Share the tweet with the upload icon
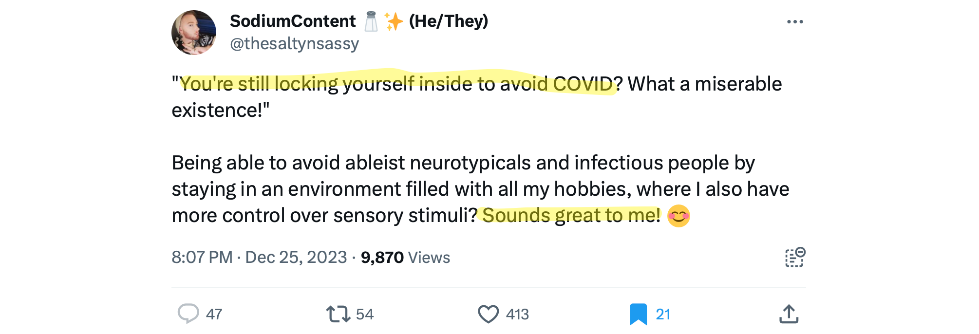The height and width of the screenshot is (334, 979). tap(790, 315)
